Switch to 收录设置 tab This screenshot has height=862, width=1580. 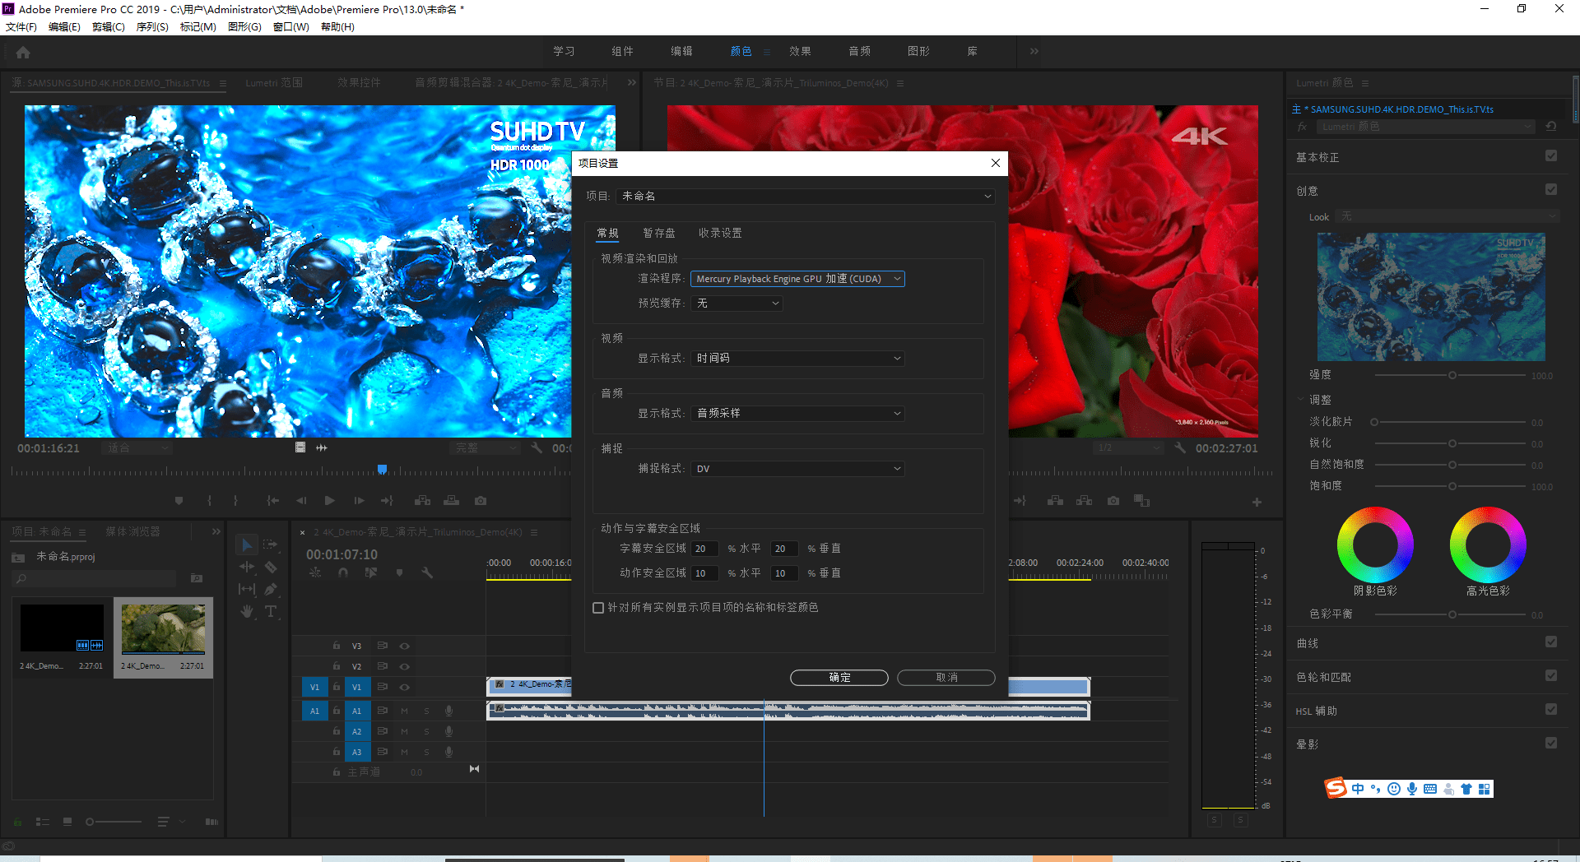720,234
